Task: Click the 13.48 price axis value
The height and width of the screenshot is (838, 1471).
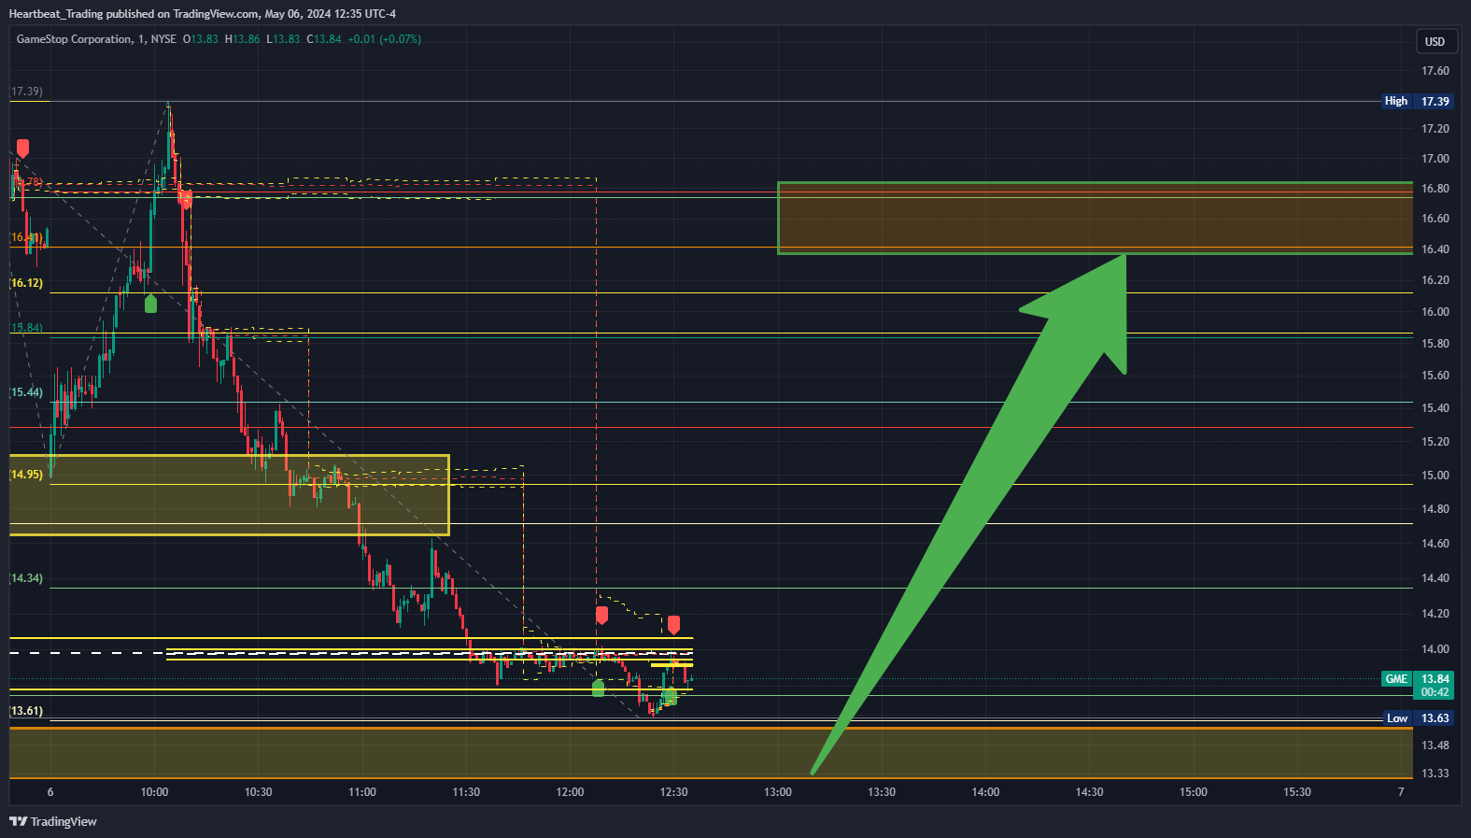Action: tap(1436, 746)
